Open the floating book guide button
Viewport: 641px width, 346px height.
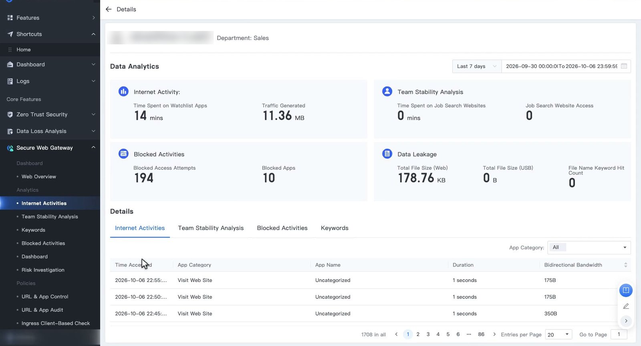(626, 290)
